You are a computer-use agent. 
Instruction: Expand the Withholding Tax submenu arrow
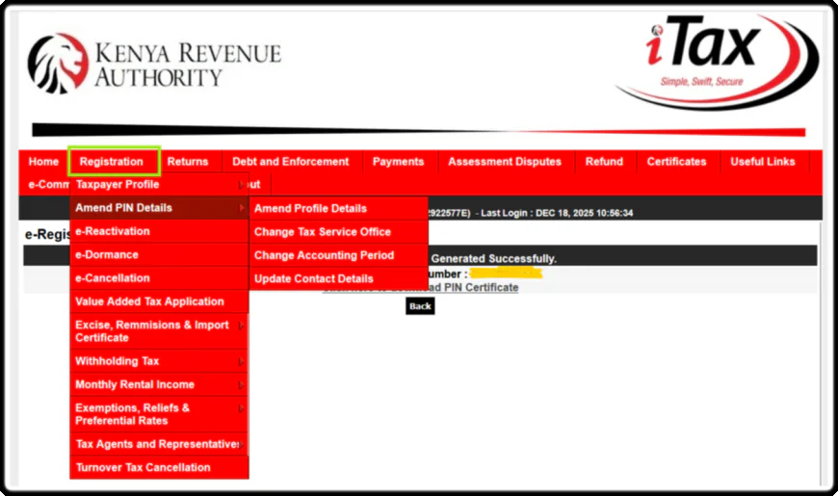(241, 362)
